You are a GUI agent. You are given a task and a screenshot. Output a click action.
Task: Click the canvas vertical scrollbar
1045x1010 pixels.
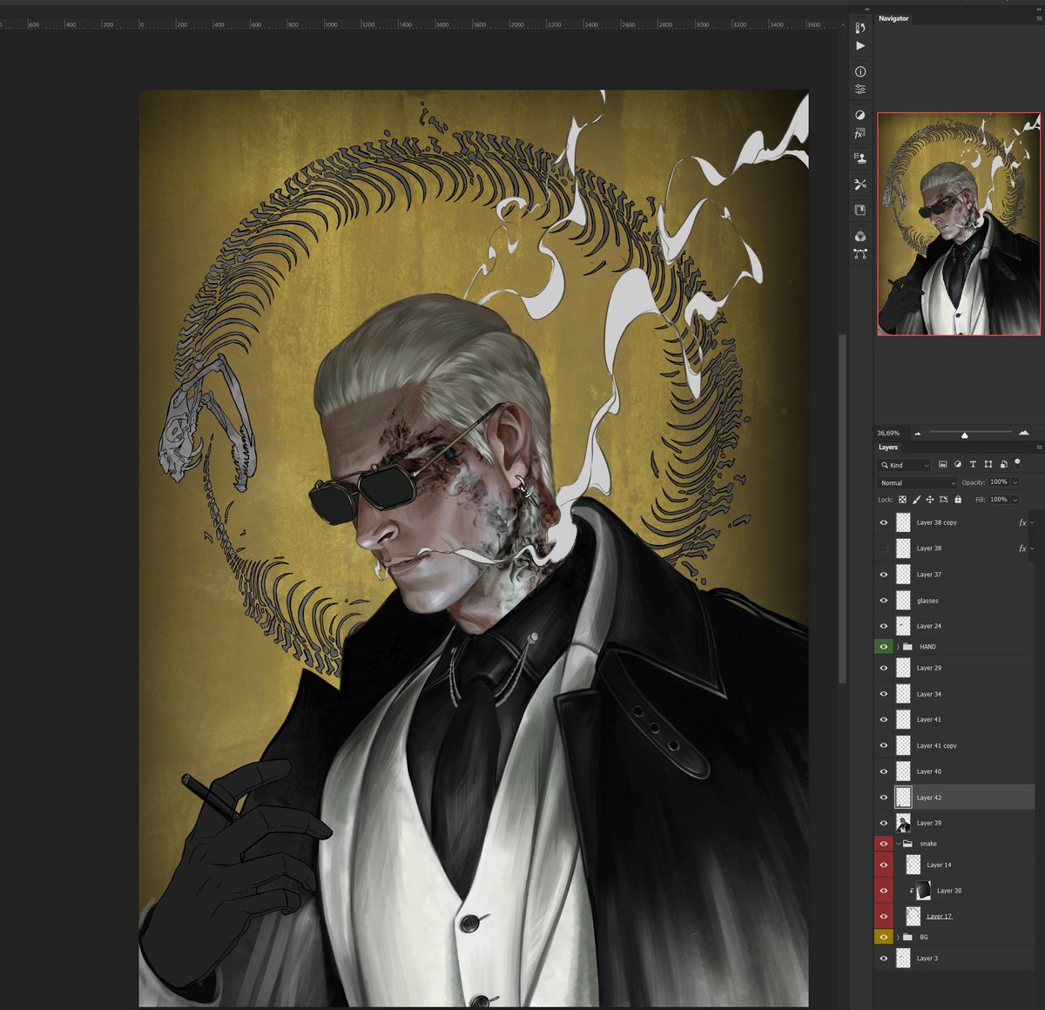841,509
